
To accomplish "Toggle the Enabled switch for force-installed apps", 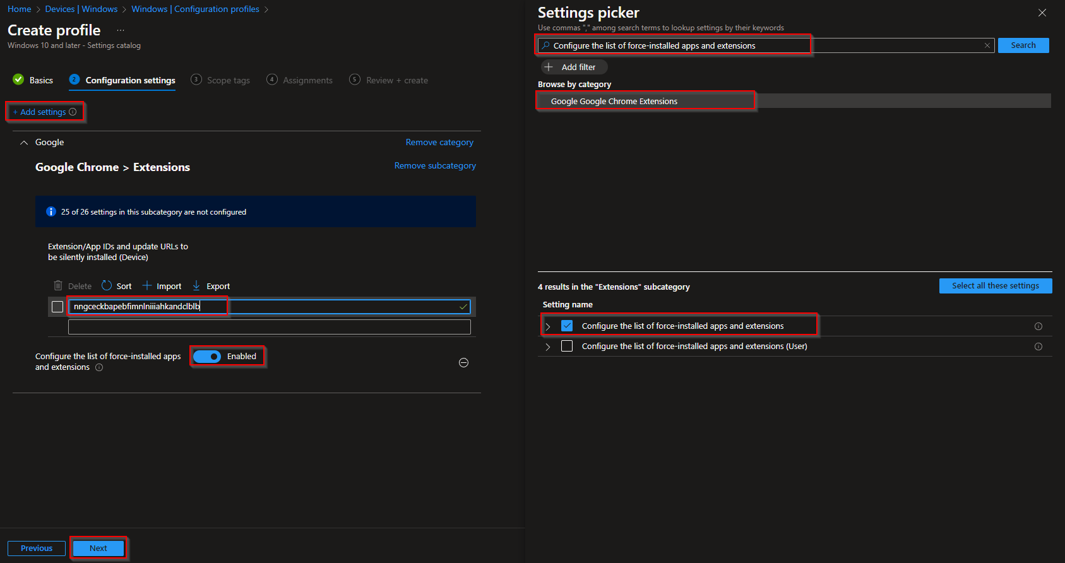I will tap(207, 357).
